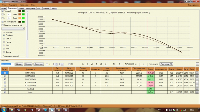
Task: Toggle the На экспирацию checkbox
Action: pos(2,22)
